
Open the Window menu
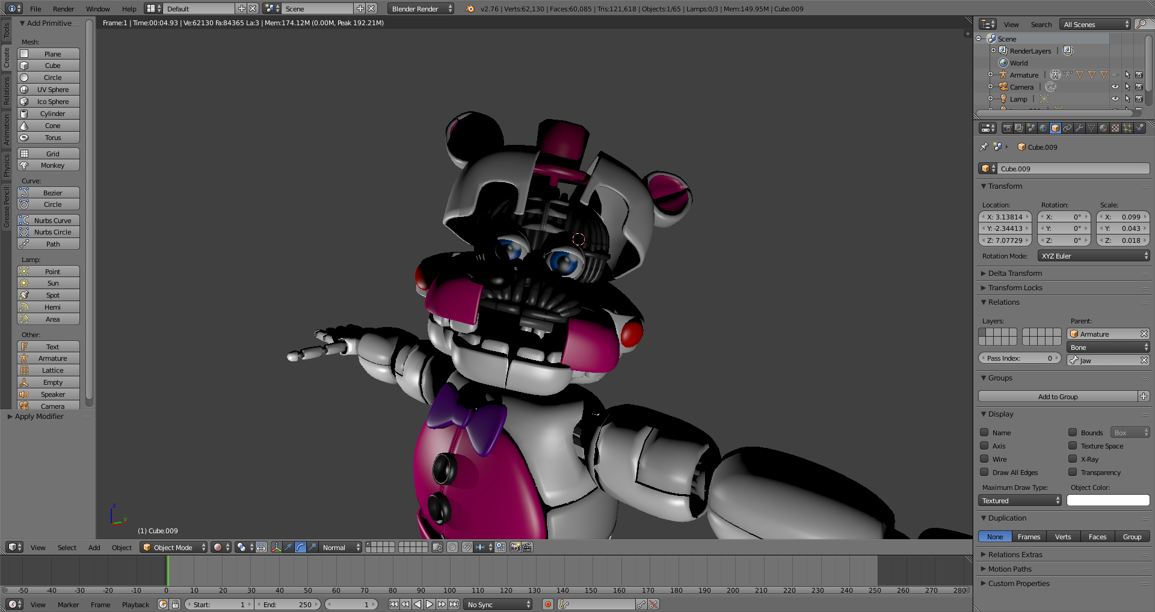coord(97,8)
